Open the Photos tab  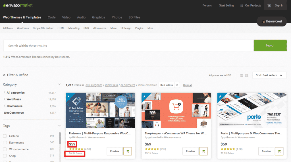pyautogui.click(x=117, y=17)
